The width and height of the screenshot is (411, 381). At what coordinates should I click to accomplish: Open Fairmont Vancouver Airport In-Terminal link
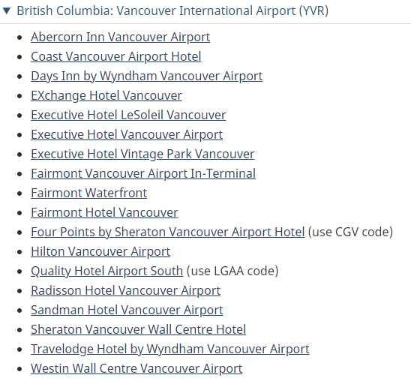tap(143, 173)
